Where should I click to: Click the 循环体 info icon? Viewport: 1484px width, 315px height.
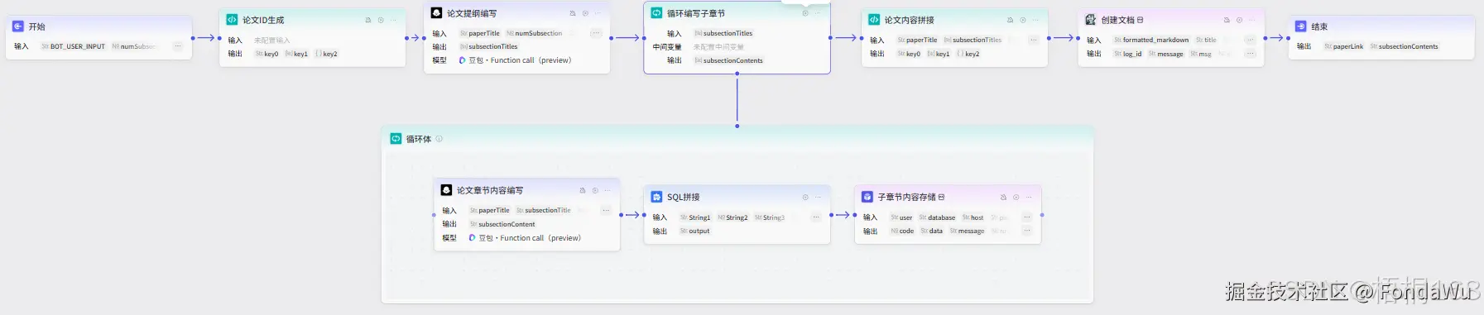439,139
